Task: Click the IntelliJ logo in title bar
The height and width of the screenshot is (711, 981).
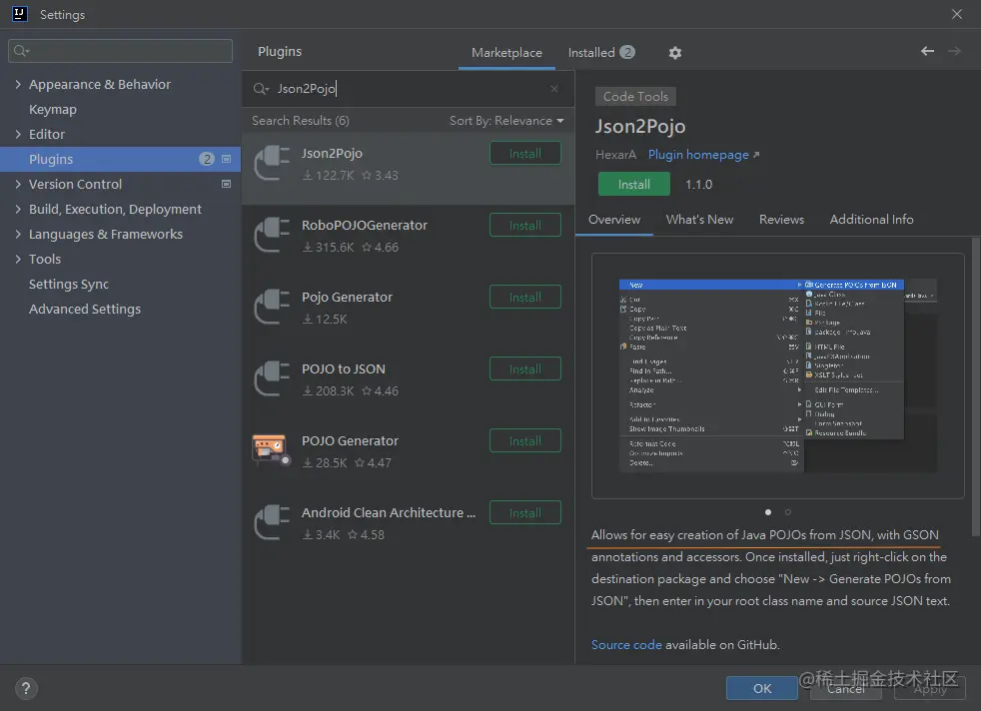Action: click(x=20, y=14)
